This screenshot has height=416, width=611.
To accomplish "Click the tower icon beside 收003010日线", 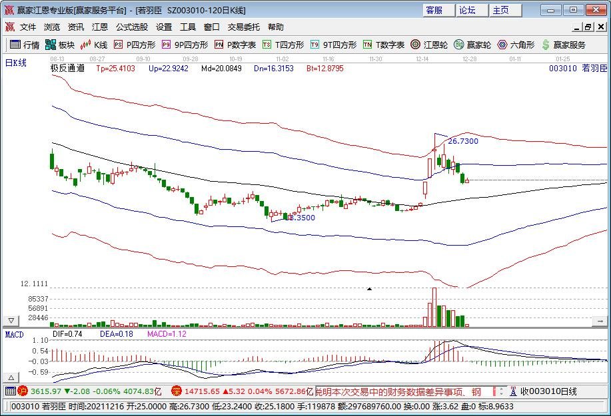I will coord(513,391).
